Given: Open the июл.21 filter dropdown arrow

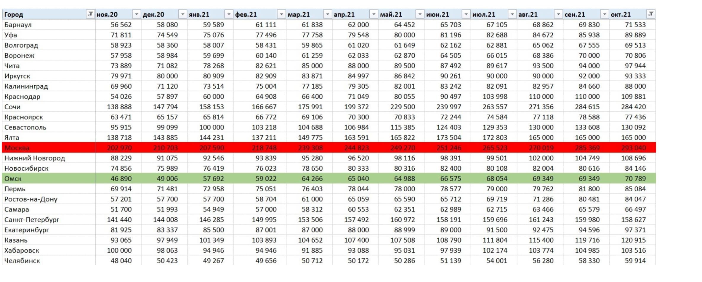Looking at the screenshot, I should coord(512,14).
